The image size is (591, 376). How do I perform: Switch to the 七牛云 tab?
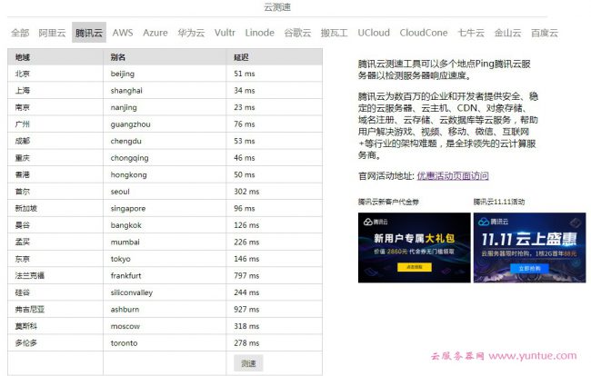[x=471, y=33]
